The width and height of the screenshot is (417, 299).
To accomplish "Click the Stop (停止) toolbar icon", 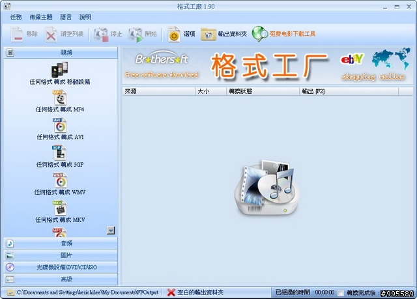I will [x=101, y=34].
